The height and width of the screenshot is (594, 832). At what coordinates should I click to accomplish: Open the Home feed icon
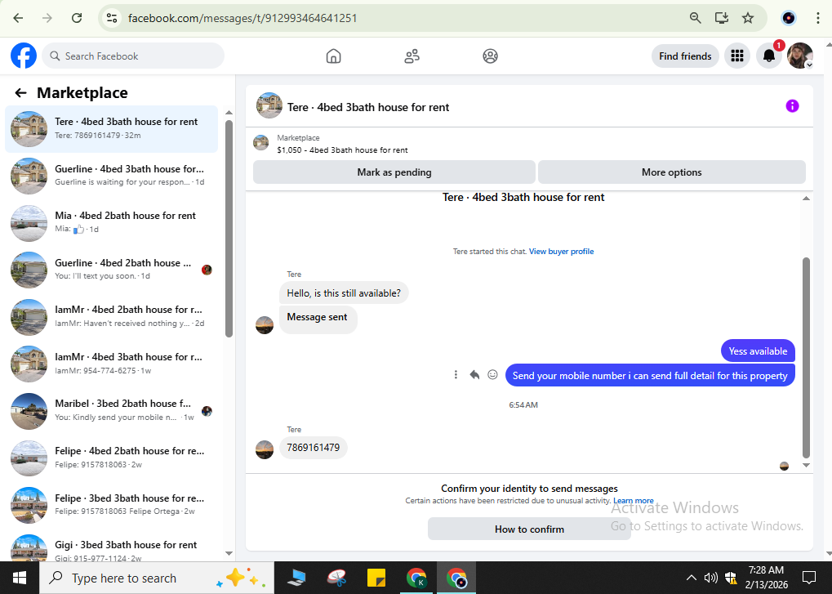click(x=333, y=56)
